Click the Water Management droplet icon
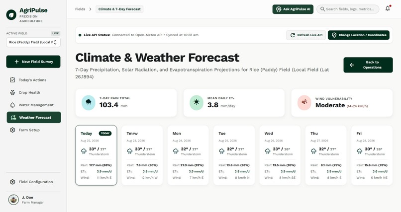The image size is (401, 212). coord(12,105)
